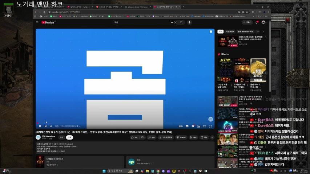This screenshot has height=174, width=310.
Task: Open the player settings gear
Action: tap(193, 126)
